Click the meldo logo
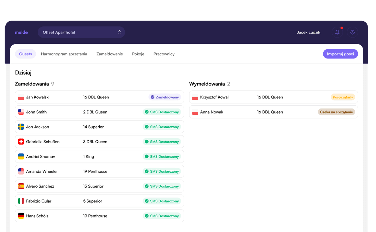The width and height of the screenshot is (376, 232). (21, 32)
